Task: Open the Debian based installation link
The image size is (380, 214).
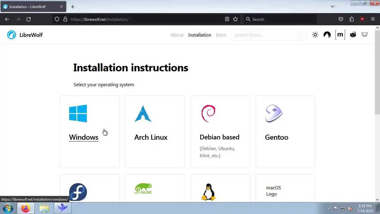Action: 219,137
